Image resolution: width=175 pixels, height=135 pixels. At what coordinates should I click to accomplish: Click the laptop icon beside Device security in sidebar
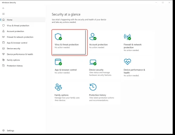click(4, 49)
